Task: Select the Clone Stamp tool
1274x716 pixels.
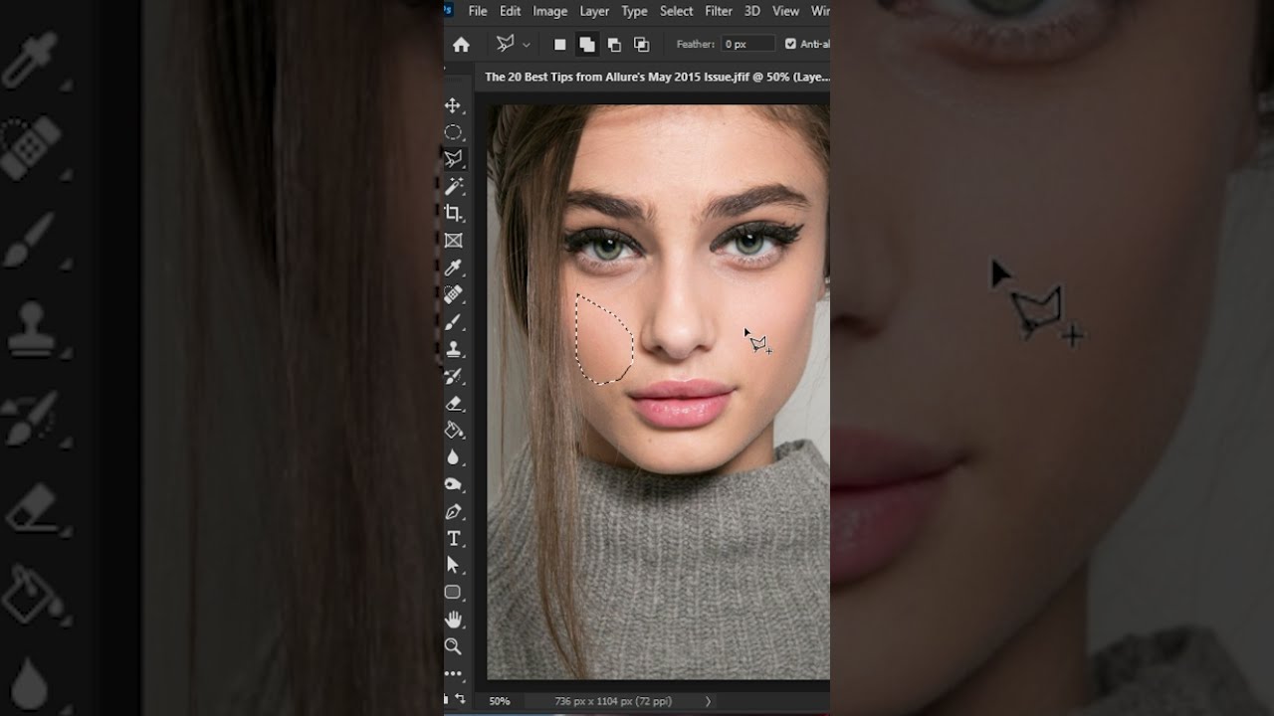Action: [x=453, y=349]
